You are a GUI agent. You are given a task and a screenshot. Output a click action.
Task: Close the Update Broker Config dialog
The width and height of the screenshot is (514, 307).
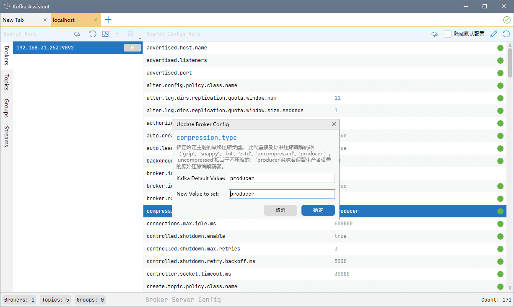334,124
